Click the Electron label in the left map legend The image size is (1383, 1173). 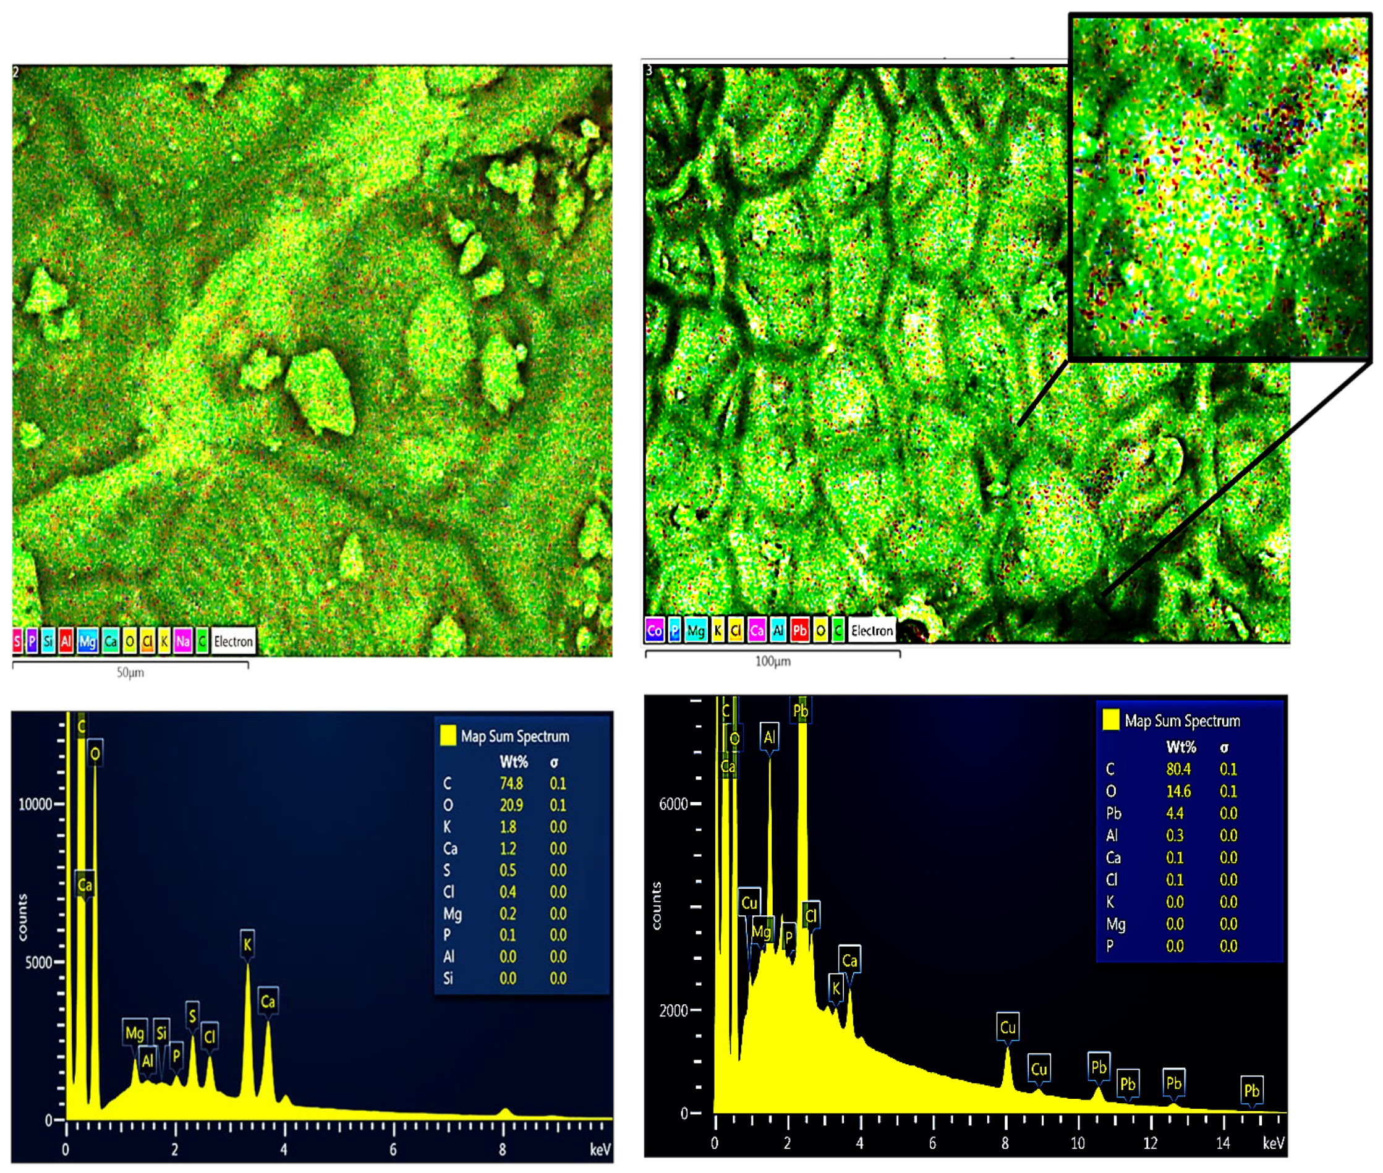(233, 642)
